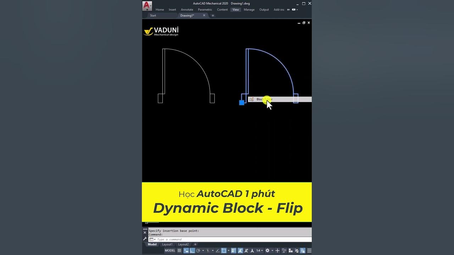
Task: Open the Add-ins ribbon tab
Action: click(279, 10)
